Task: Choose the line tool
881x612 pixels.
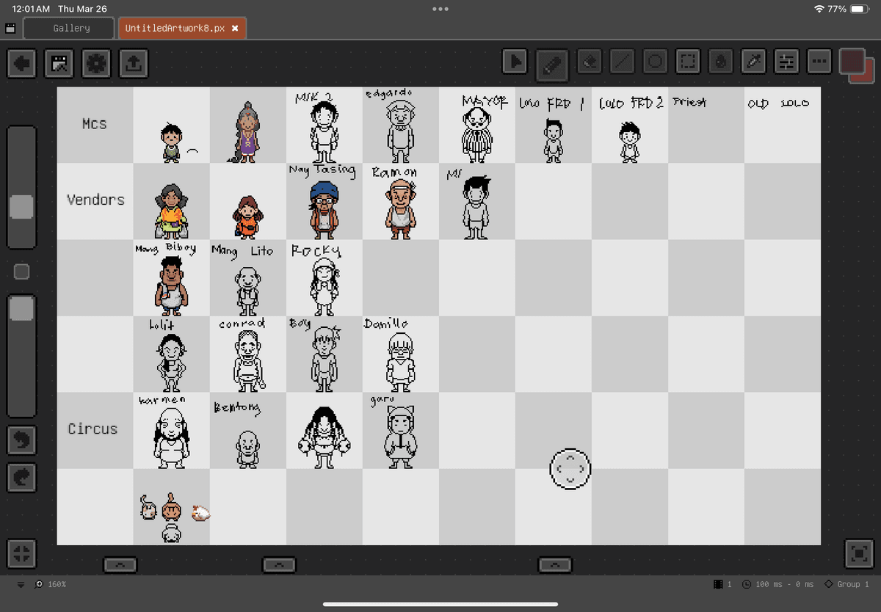Action: click(x=623, y=63)
